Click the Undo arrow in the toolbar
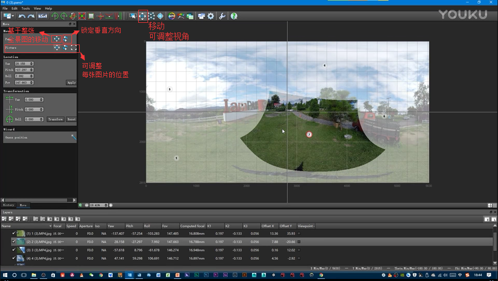Image resolution: width=498 pixels, height=281 pixels. [22, 17]
